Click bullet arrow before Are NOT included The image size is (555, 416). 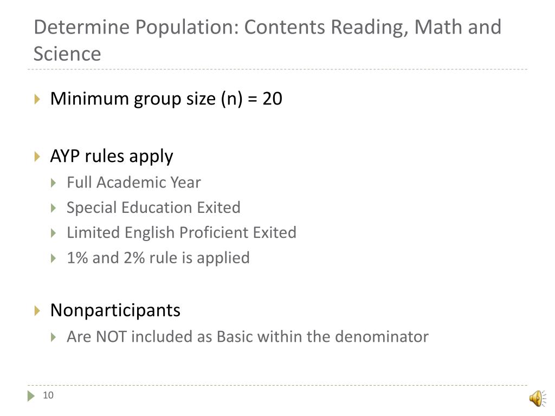(54, 337)
